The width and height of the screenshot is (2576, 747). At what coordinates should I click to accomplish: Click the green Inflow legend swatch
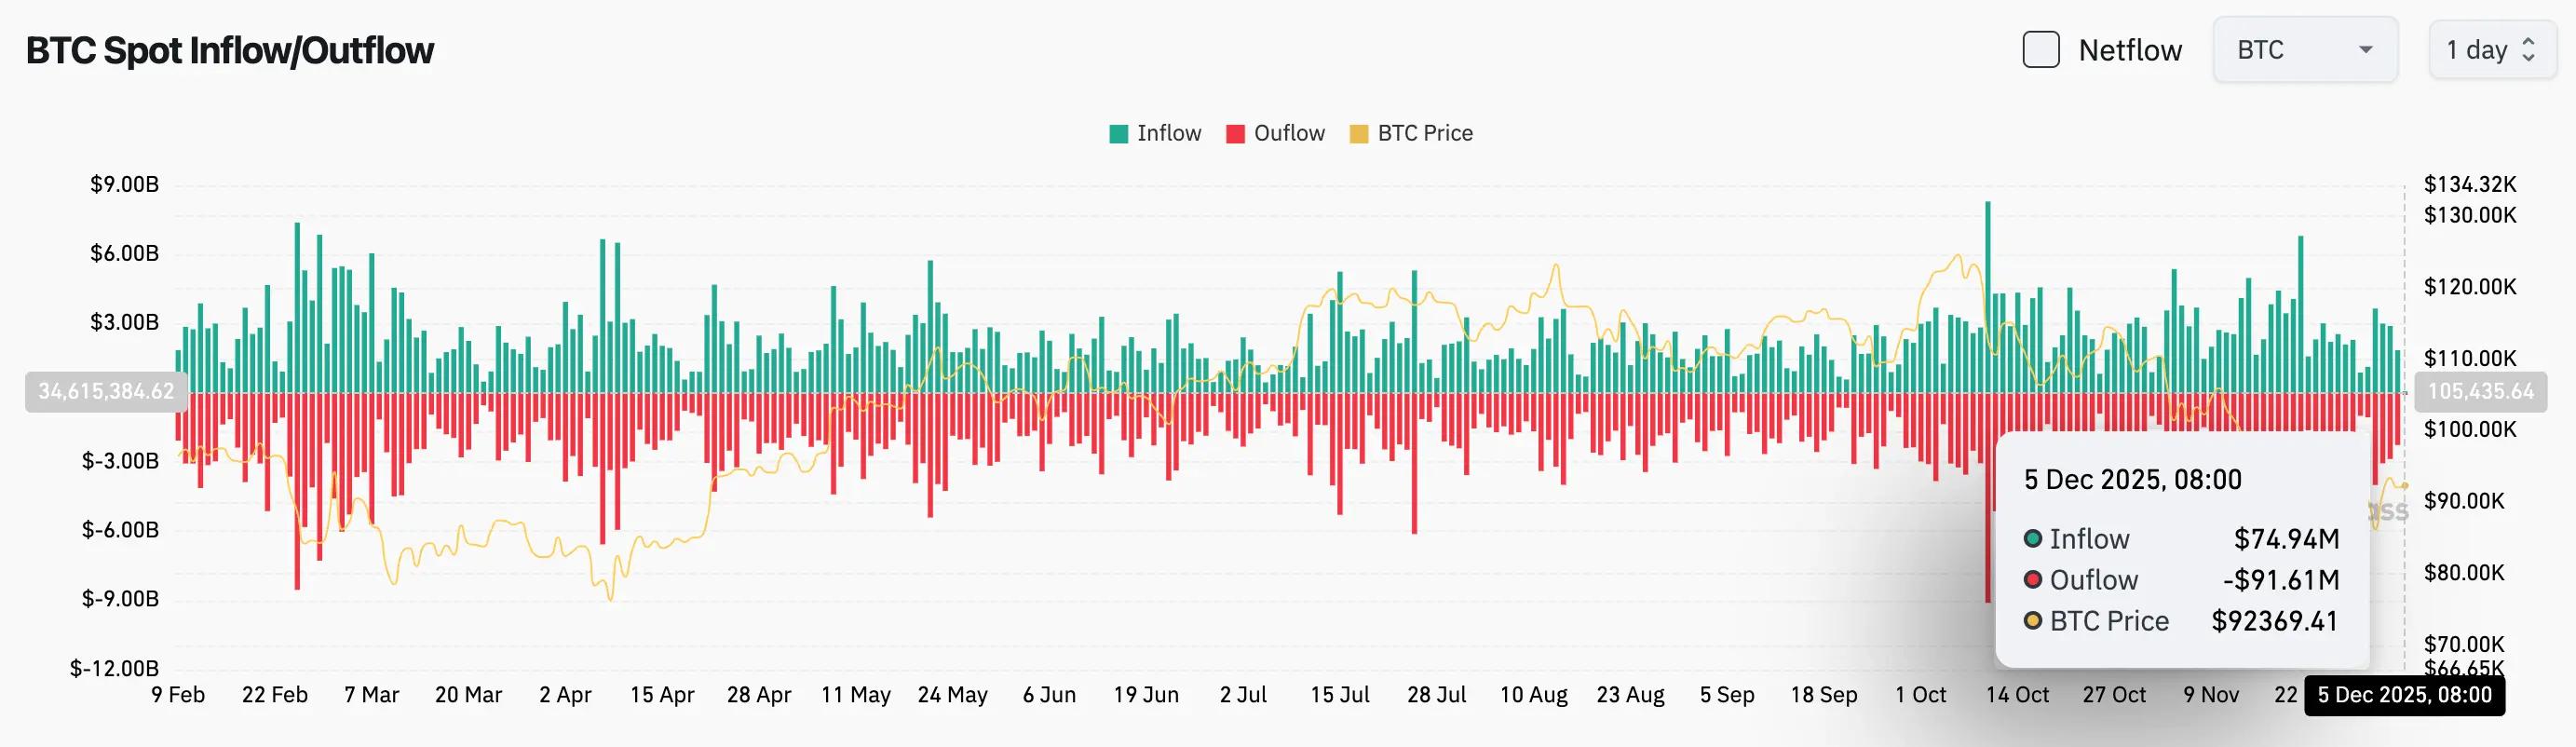click(x=1118, y=134)
